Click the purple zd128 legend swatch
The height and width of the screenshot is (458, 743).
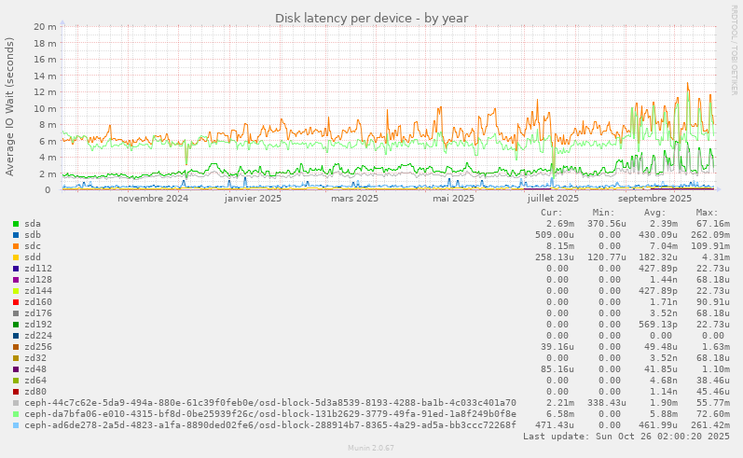pyautogui.click(x=16, y=280)
